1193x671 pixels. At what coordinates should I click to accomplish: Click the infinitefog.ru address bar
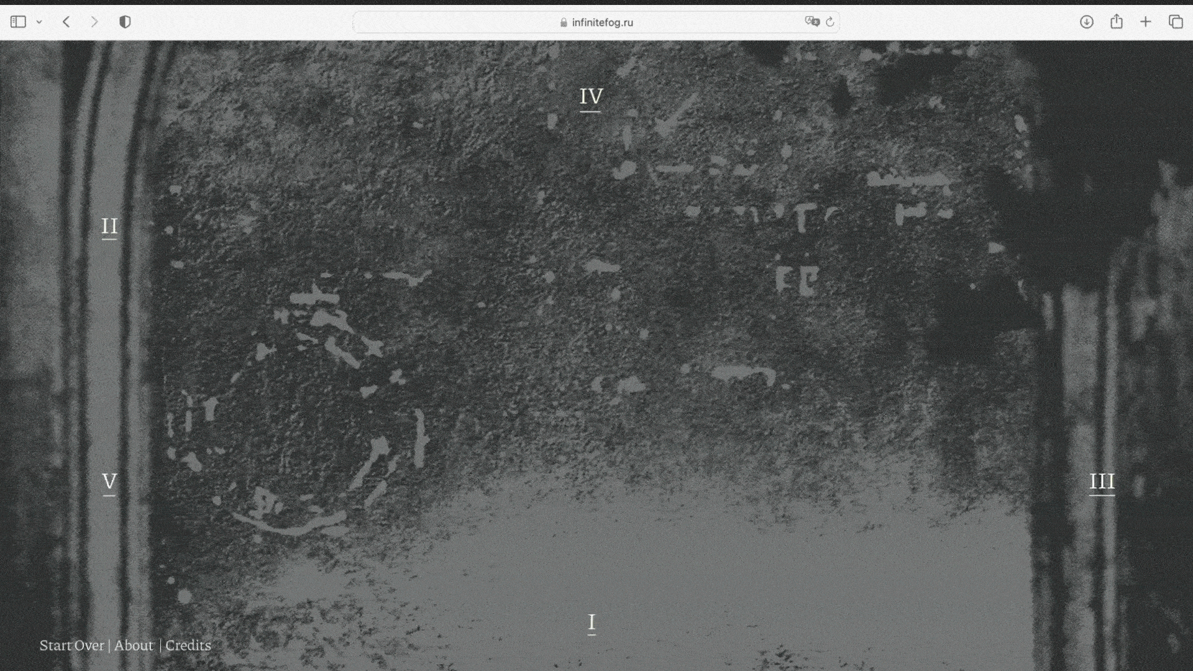click(601, 22)
